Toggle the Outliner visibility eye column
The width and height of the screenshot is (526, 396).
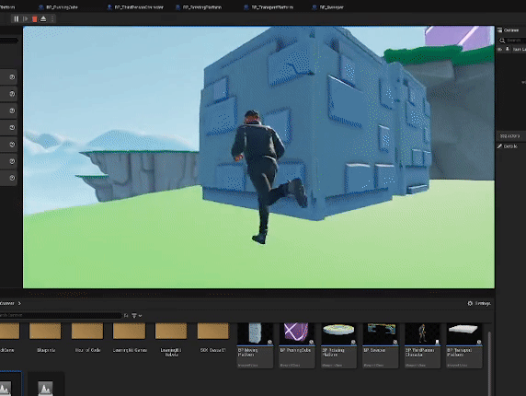500,49
